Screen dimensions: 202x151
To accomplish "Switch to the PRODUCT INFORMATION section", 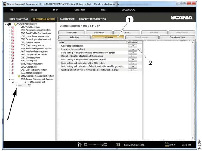I will 92,19.
